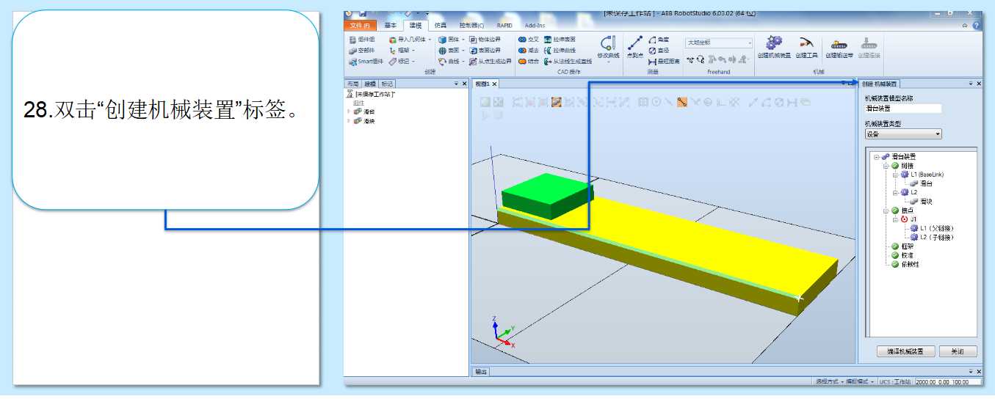
Task: Switch to the 基本 ribbon tab
Action: pyautogui.click(x=391, y=26)
